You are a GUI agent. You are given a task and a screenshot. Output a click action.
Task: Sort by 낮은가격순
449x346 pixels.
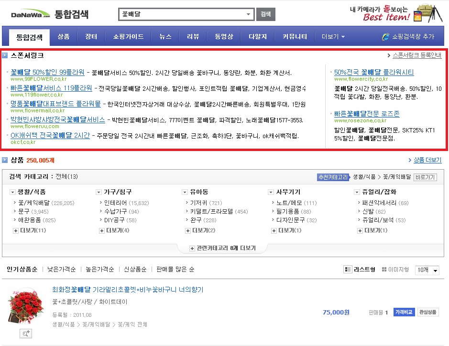(62, 270)
